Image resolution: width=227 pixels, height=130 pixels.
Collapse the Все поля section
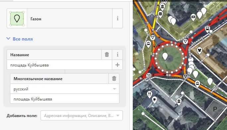[x=20, y=39]
